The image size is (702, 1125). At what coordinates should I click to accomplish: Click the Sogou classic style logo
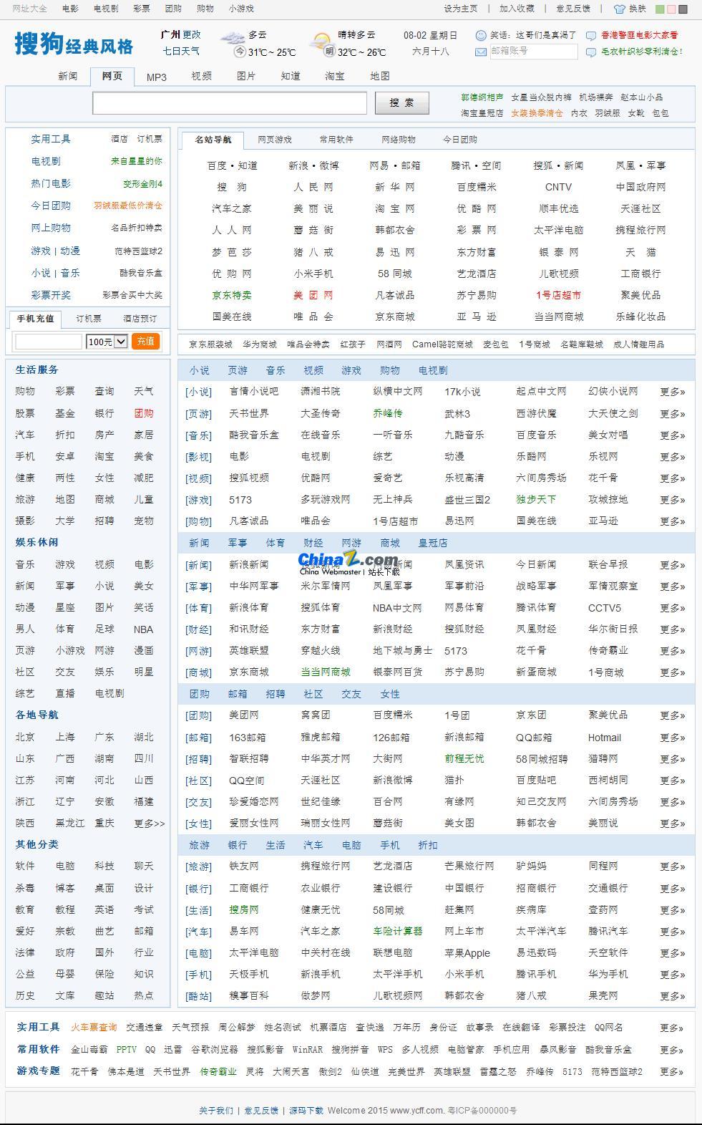74,44
